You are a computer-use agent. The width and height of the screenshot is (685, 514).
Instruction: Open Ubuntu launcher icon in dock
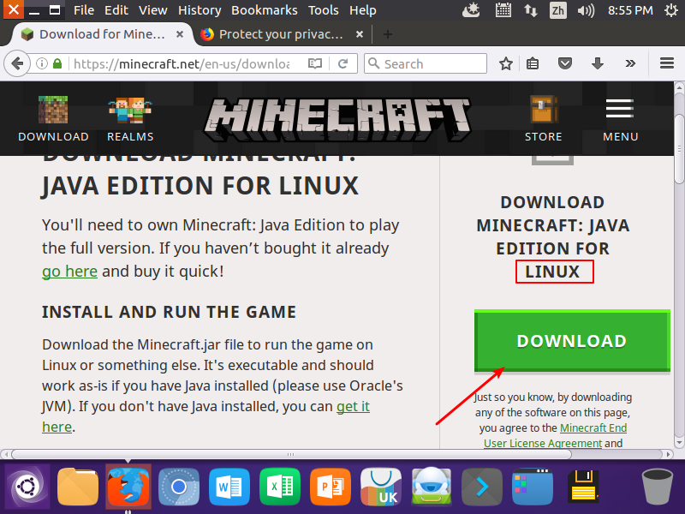pos(27,487)
